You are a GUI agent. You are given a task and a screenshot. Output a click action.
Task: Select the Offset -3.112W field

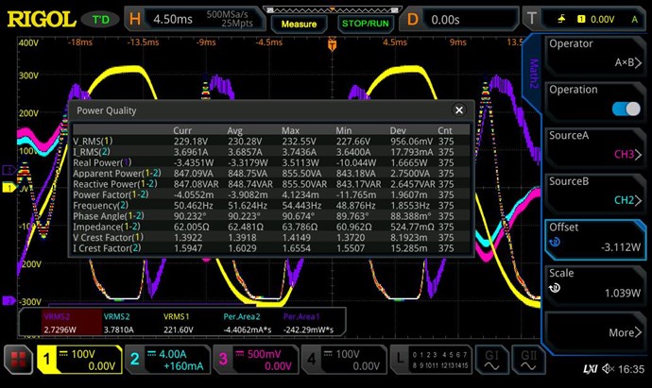[x=595, y=236]
